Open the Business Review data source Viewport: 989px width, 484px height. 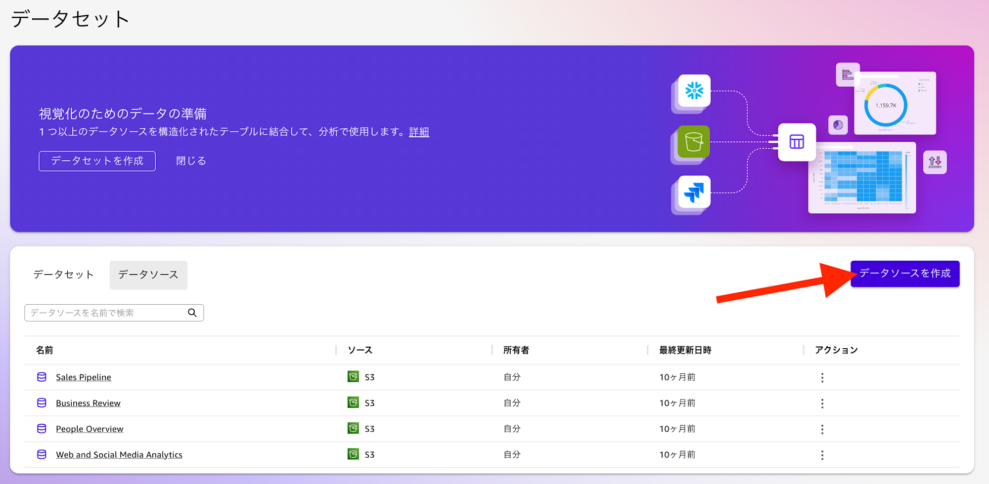click(x=88, y=403)
